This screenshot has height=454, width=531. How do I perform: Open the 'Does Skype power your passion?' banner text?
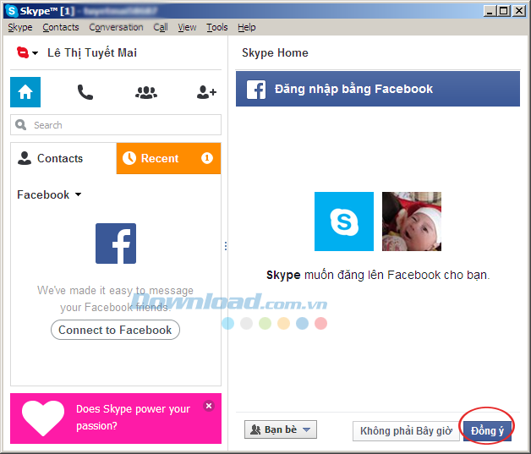point(133,417)
